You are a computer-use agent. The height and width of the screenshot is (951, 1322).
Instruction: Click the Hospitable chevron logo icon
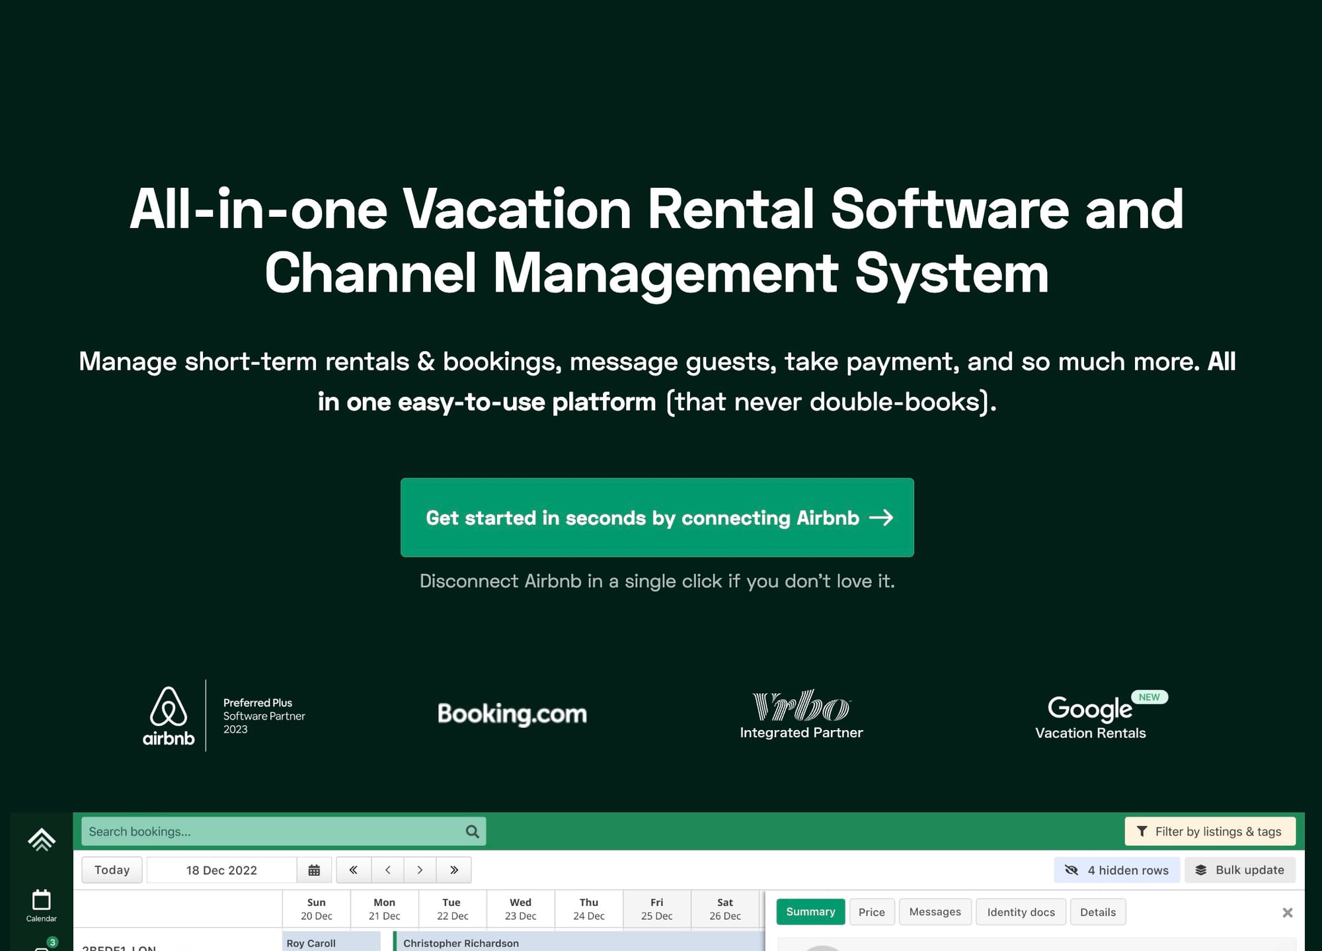point(41,839)
